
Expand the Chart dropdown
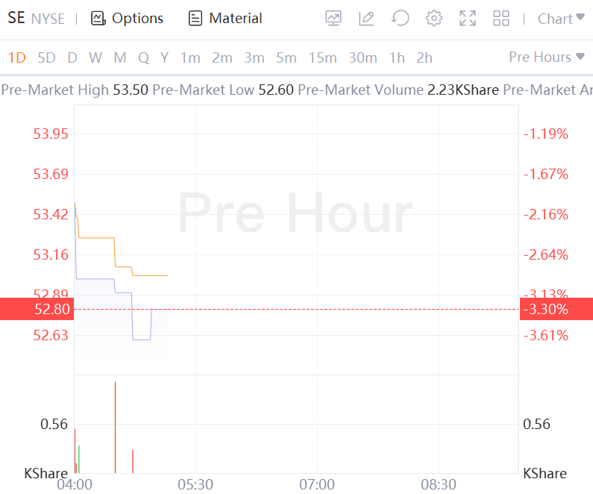click(x=561, y=19)
